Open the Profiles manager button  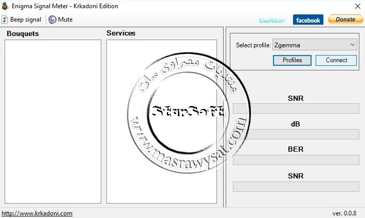coord(292,60)
